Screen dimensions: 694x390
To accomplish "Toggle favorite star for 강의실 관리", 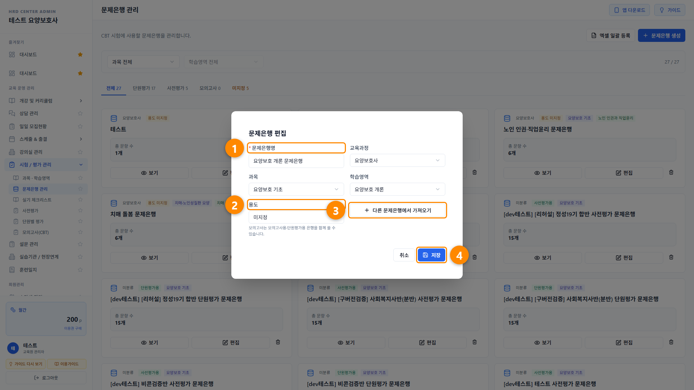I will [x=80, y=152].
